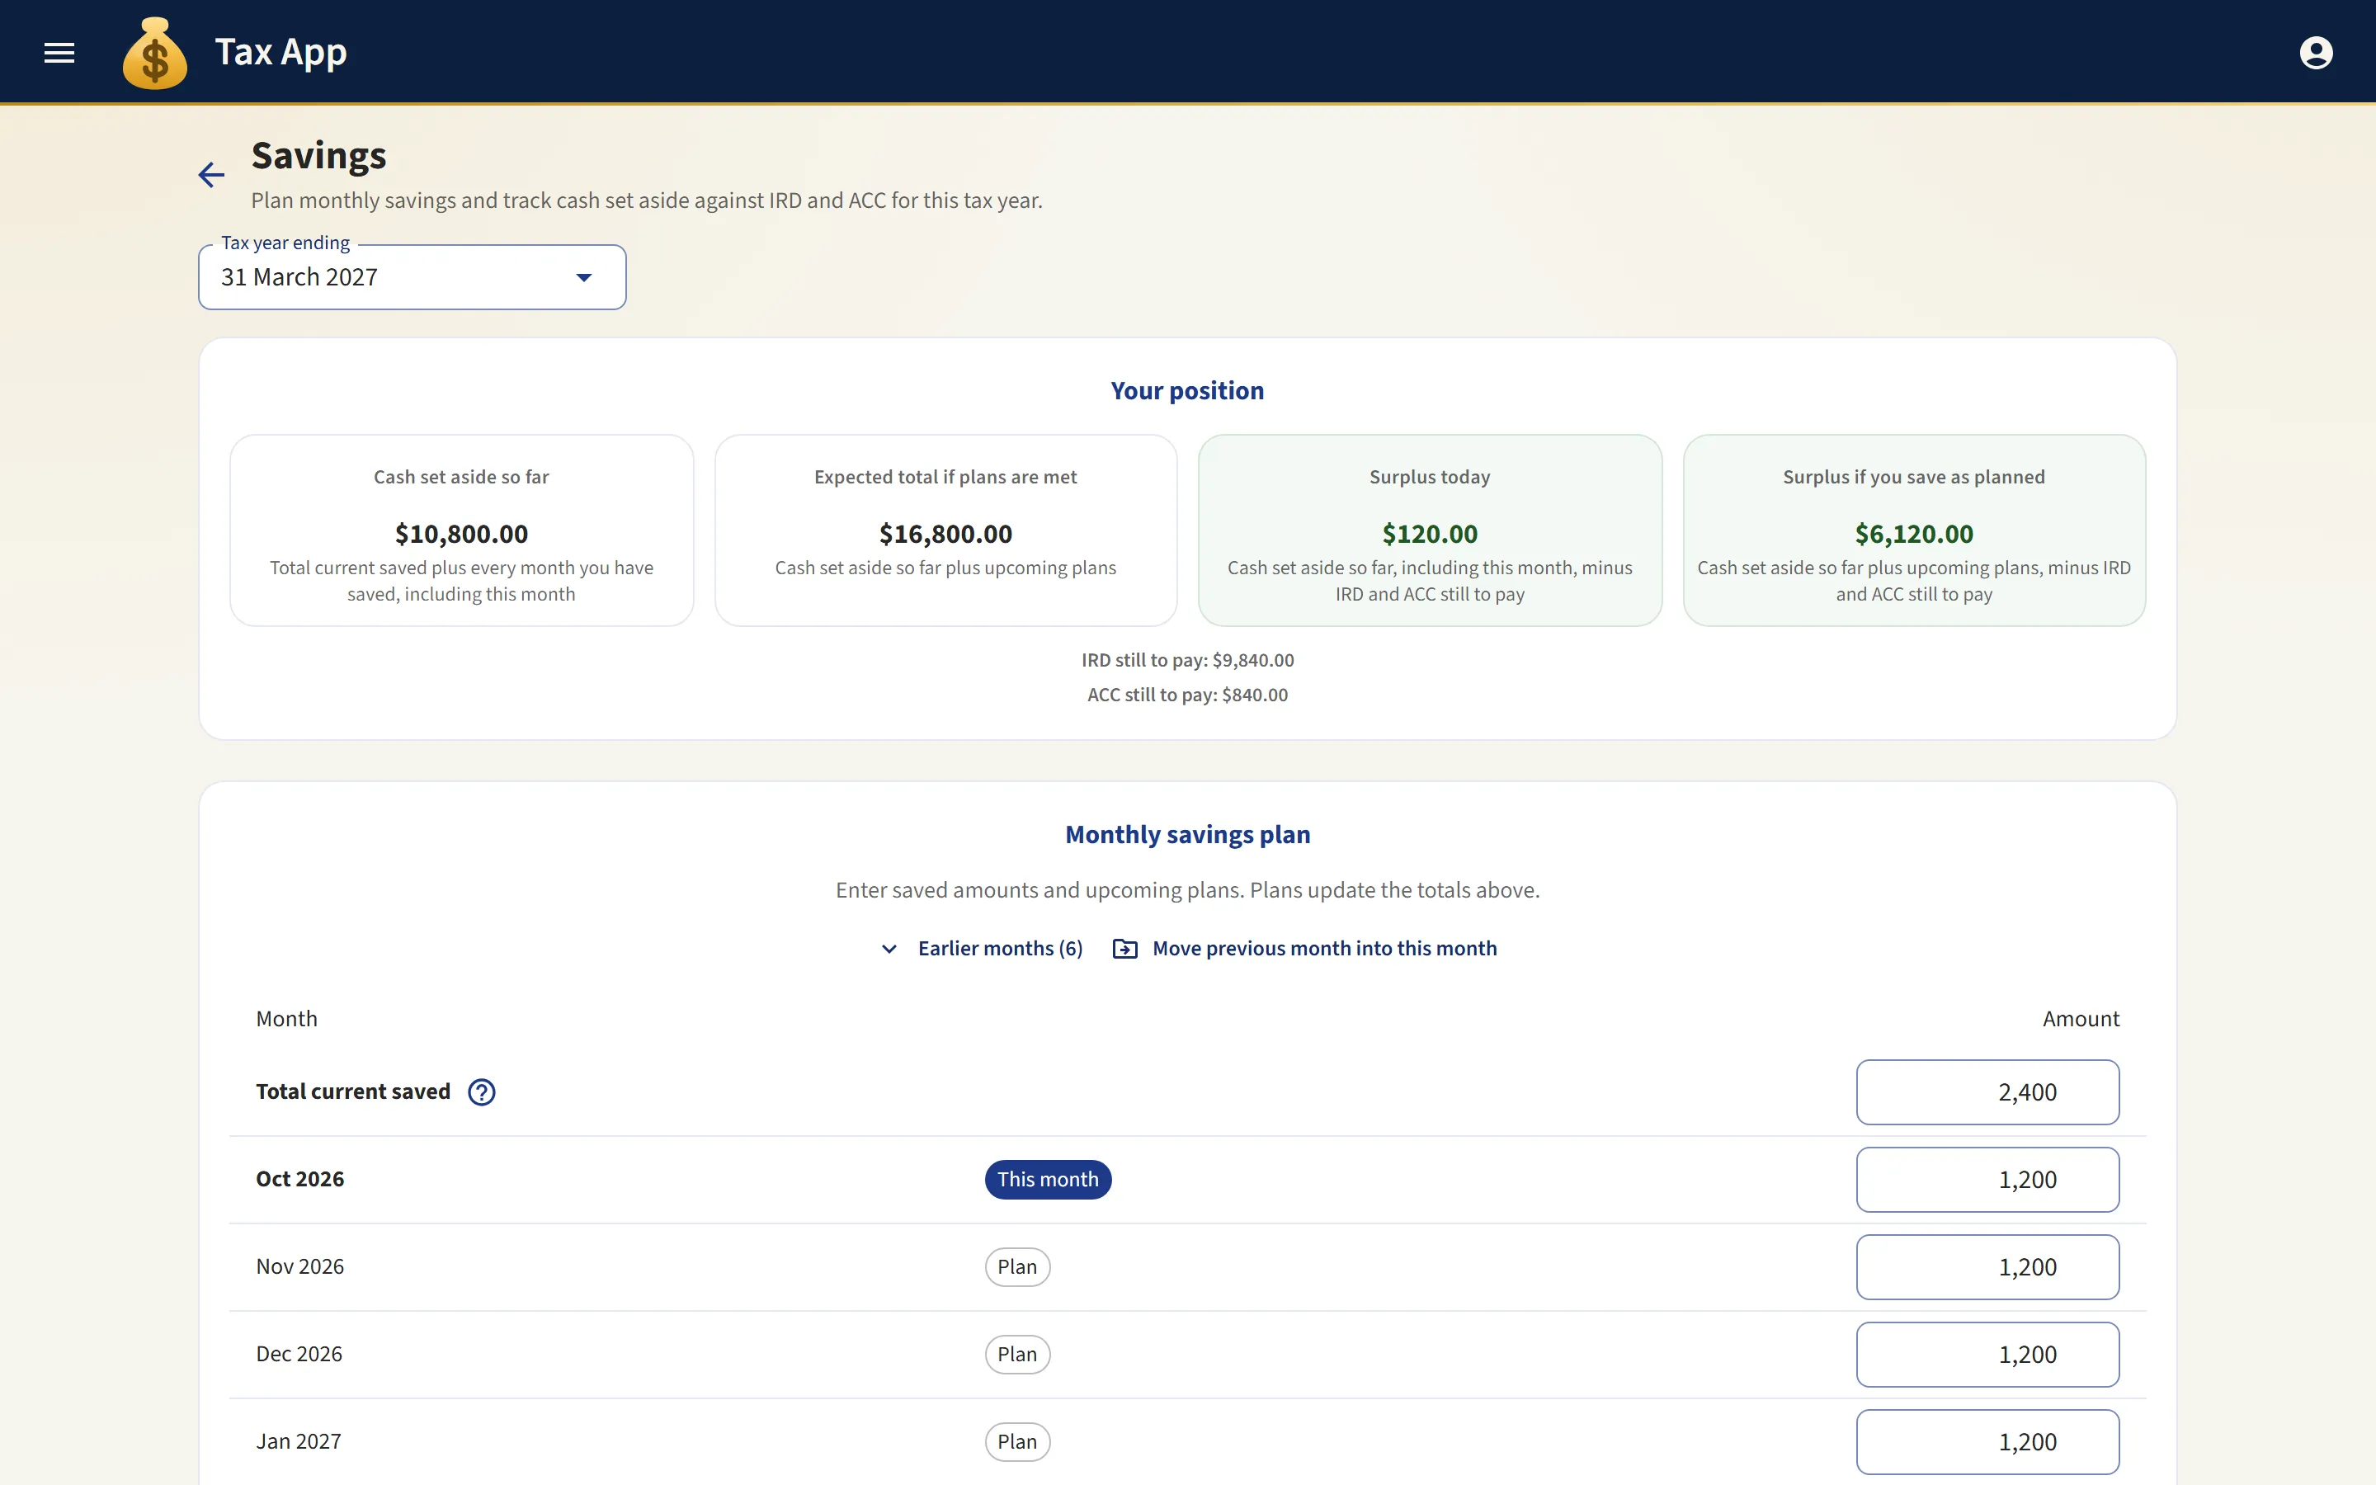The image size is (2376, 1485).
Task: Click the Surplus today card
Action: pyautogui.click(x=1430, y=530)
